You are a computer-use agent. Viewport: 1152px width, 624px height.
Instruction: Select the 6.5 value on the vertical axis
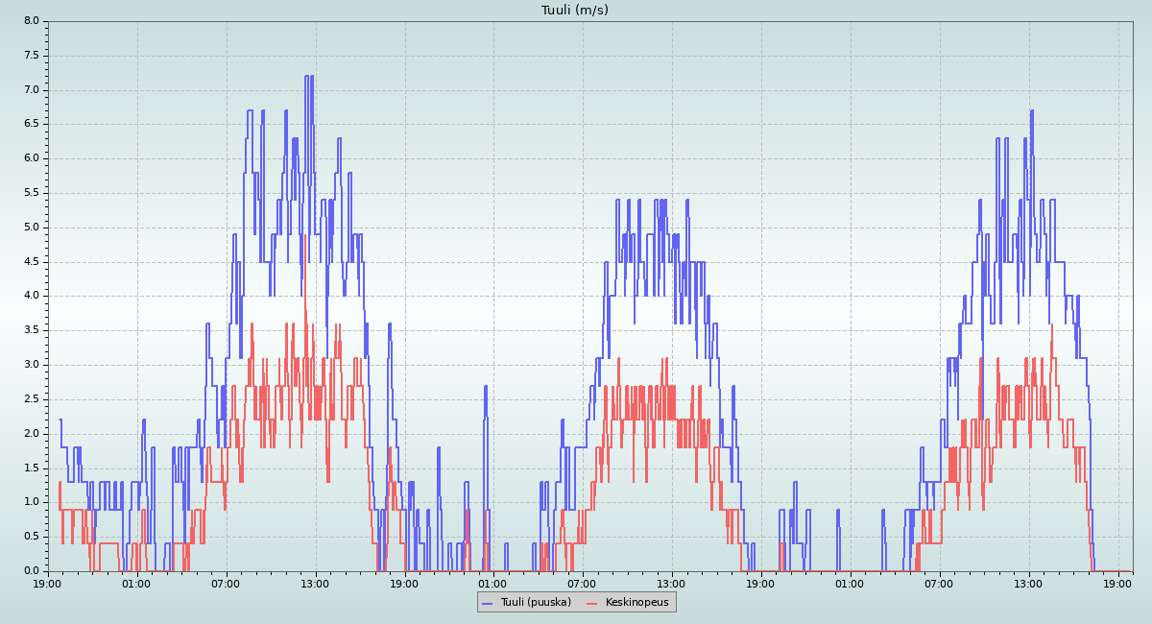tap(32, 124)
